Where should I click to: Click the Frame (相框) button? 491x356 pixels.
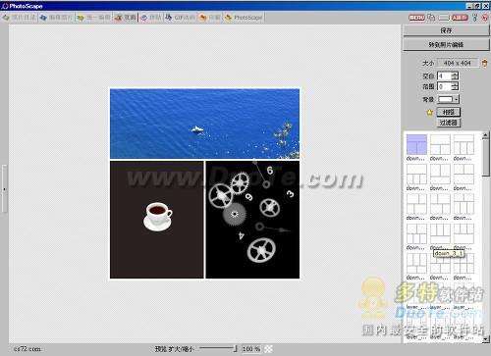449,112
